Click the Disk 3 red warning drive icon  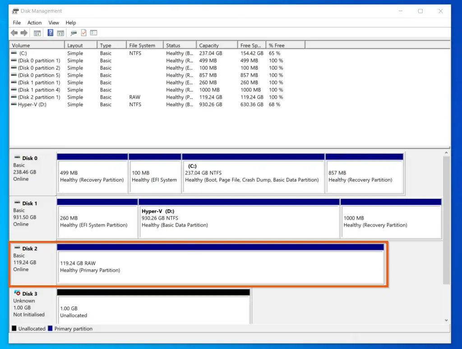pos(17,292)
